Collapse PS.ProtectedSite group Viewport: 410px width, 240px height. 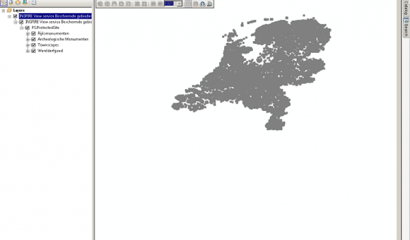pyautogui.click(x=21, y=28)
